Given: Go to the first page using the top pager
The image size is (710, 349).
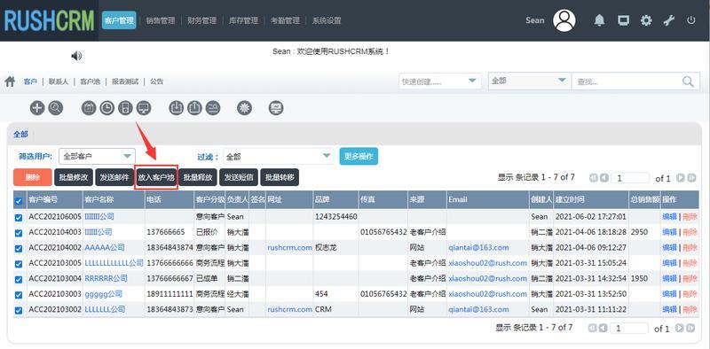Looking at the screenshot, I should point(593,178).
